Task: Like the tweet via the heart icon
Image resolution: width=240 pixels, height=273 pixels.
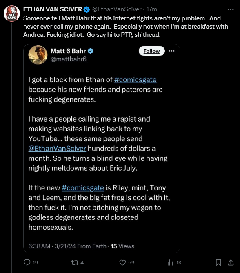Action: coord(122,262)
